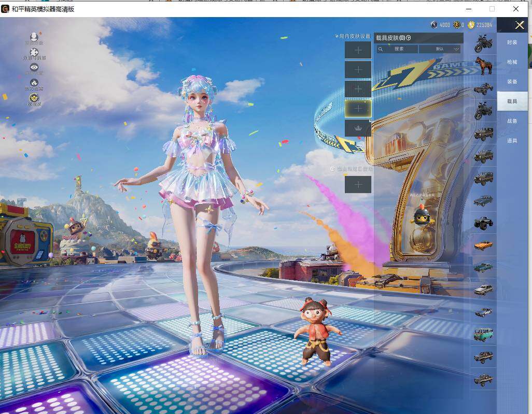The image size is (532, 414).
Task: Open the 分解 puzzle-piece icon
Action: point(34,52)
